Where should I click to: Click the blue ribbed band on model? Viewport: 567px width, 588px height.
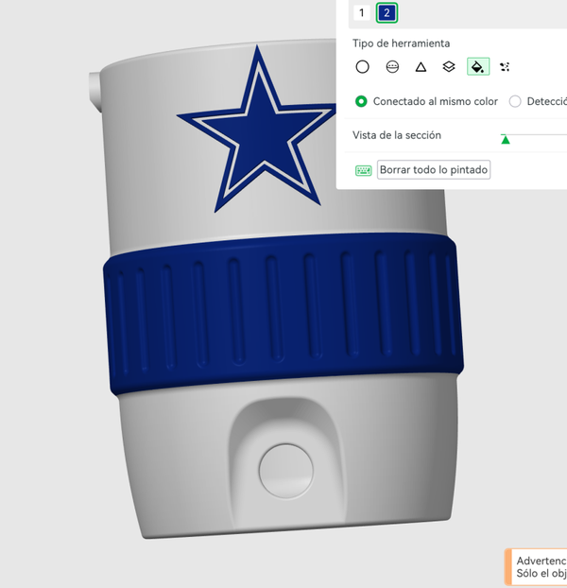click(283, 313)
